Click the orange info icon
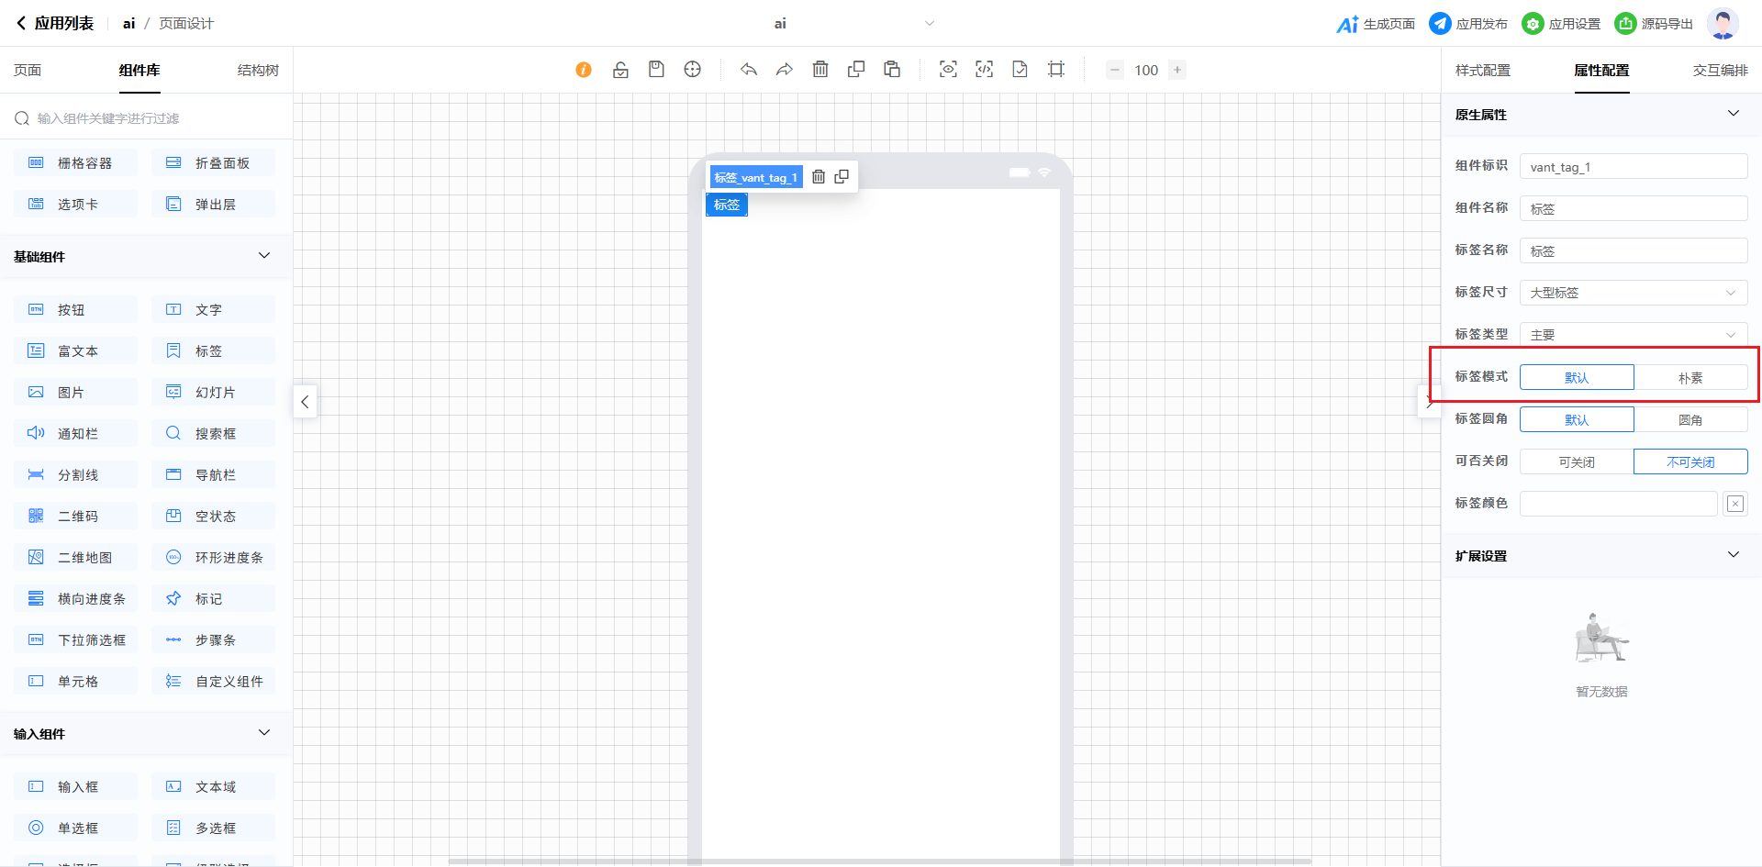 point(584,70)
